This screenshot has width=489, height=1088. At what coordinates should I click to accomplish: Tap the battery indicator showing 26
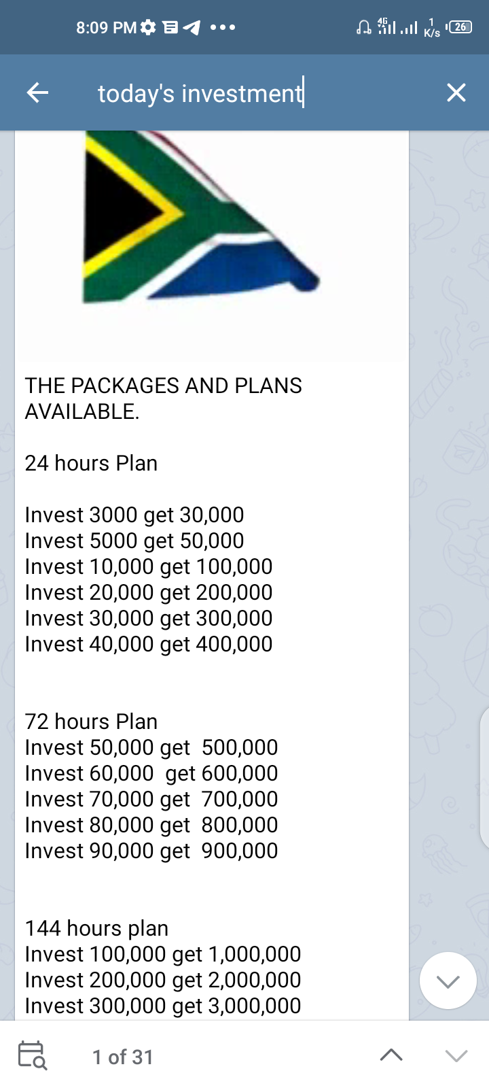point(460,27)
